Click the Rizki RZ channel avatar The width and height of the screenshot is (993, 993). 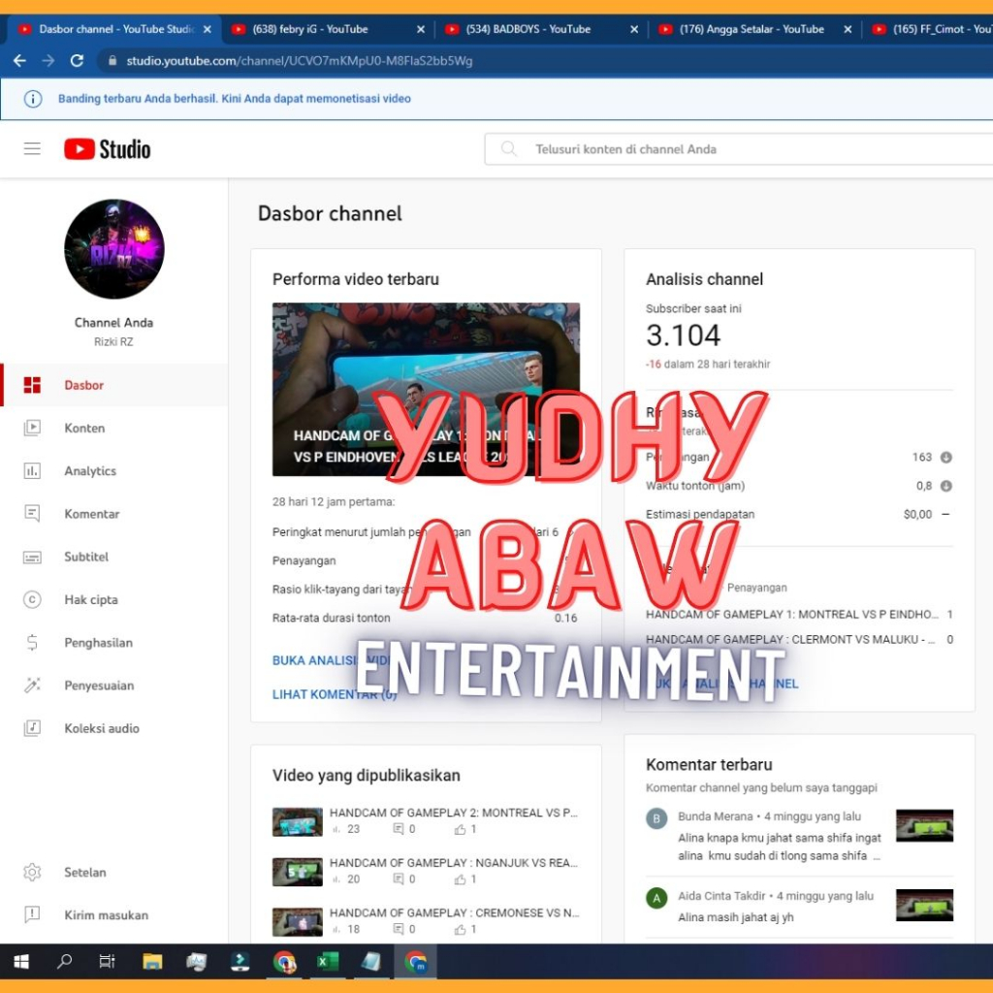[x=113, y=249]
